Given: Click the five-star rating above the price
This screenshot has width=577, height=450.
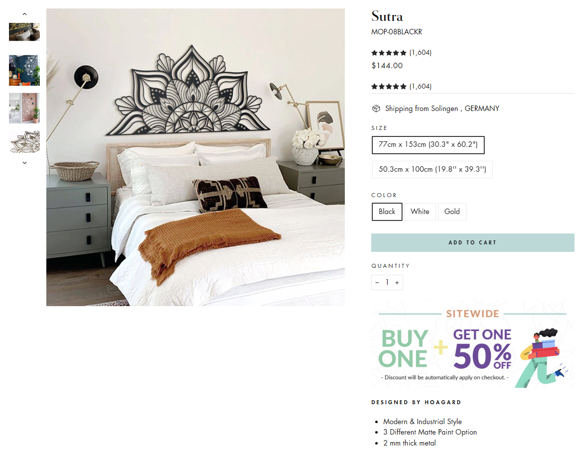Looking at the screenshot, I should pyautogui.click(x=389, y=53).
